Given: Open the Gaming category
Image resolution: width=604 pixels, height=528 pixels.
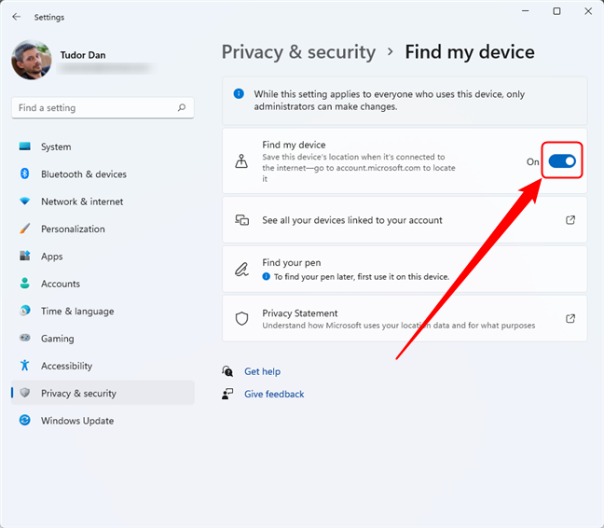Looking at the screenshot, I should pos(103,339).
